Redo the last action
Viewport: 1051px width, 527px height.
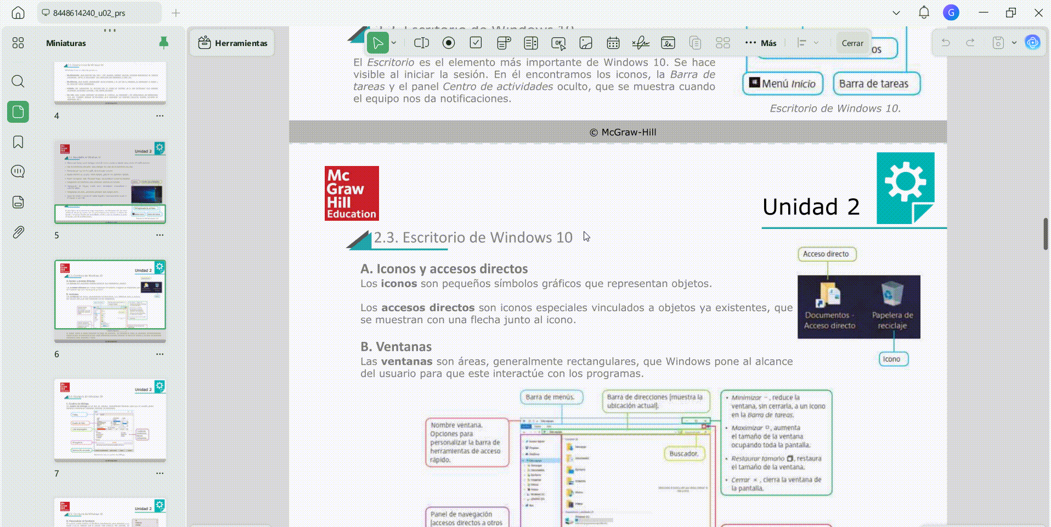970,43
